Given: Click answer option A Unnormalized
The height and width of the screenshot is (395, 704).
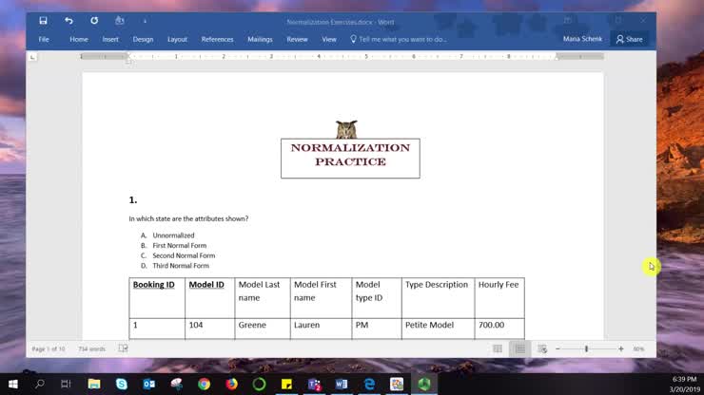Looking at the screenshot, I should coord(173,235).
